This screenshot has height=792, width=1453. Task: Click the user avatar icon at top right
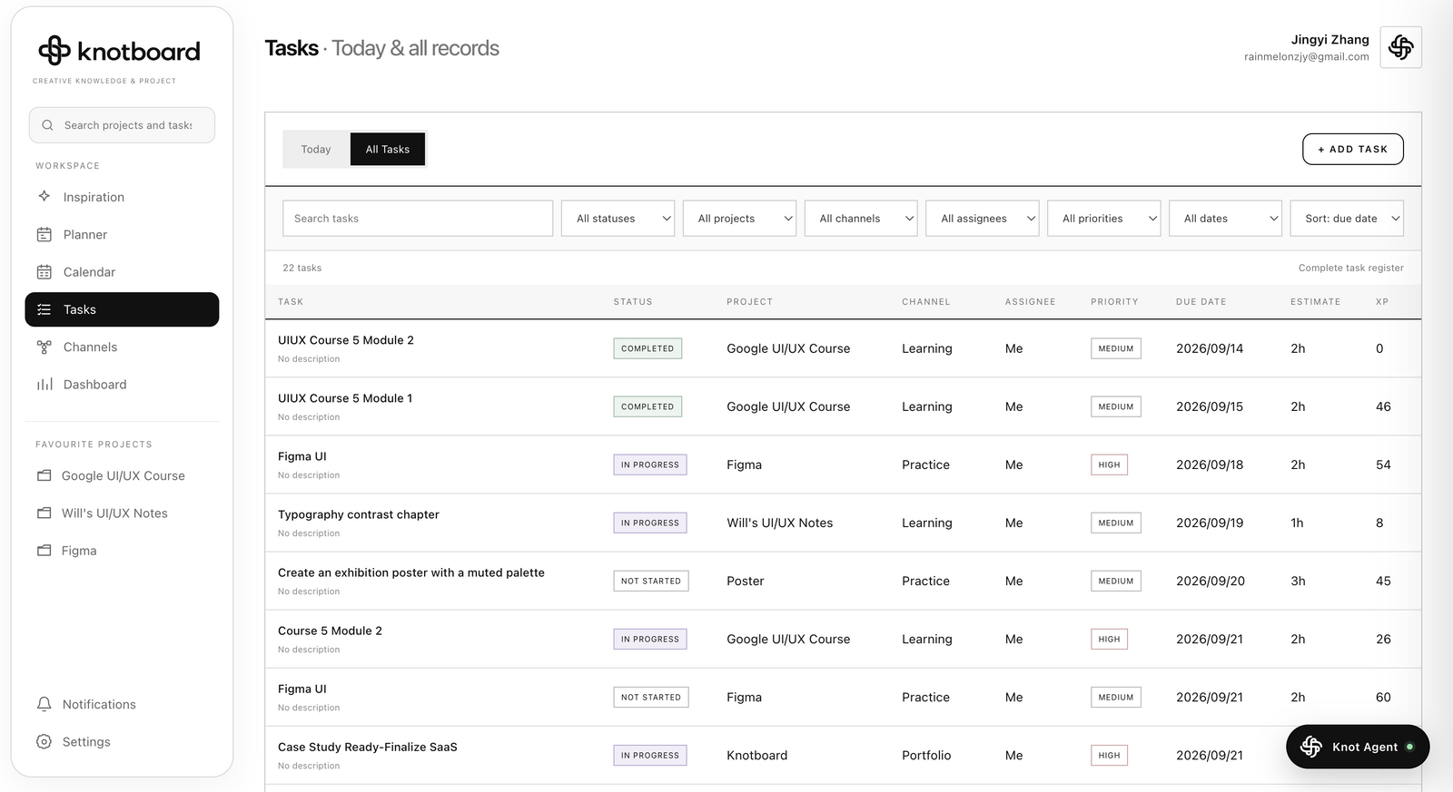click(x=1400, y=47)
